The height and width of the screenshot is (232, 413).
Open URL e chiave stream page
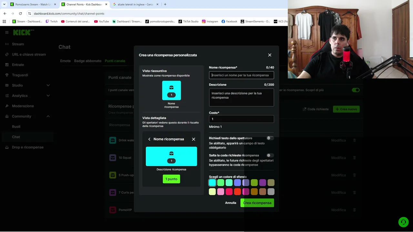tap(29, 54)
